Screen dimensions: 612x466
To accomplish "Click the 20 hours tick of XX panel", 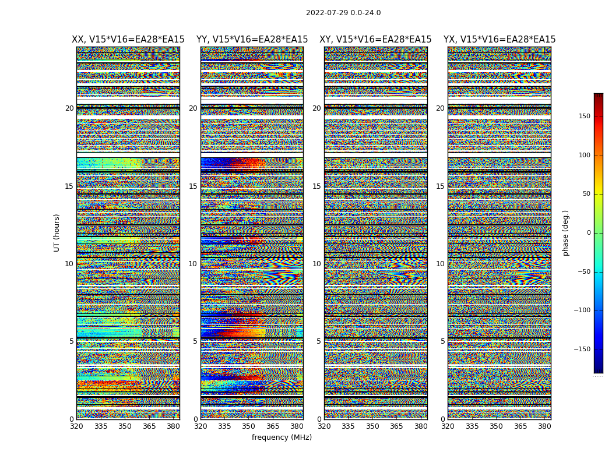I will click(69, 108).
